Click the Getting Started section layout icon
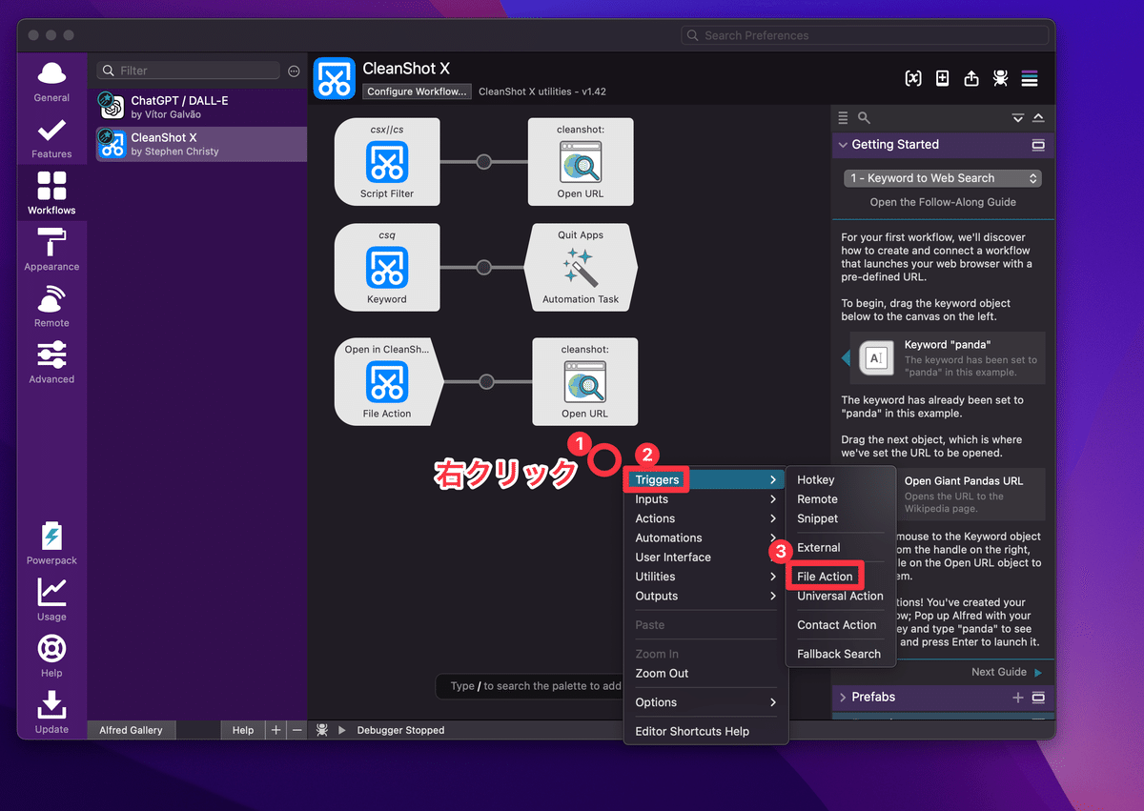The height and width of the screenshot is (811, 1144). tap(1038, 145)
